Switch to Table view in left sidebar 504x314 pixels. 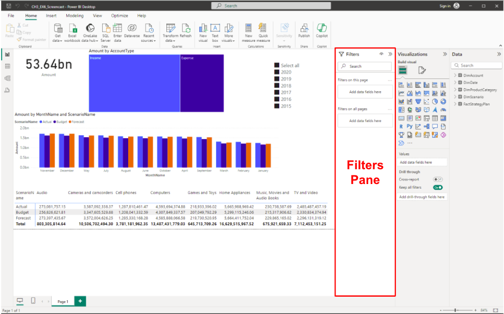(x=7, y=66)
